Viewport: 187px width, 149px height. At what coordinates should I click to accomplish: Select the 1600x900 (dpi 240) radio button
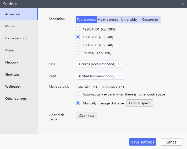tap(78, 37)
